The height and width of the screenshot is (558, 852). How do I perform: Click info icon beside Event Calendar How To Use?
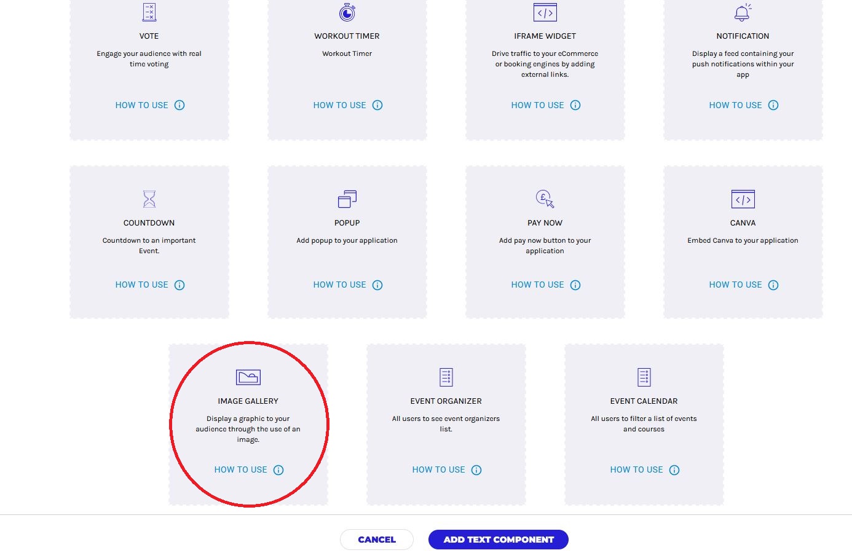pyautogui.click(x=674, y=470)
